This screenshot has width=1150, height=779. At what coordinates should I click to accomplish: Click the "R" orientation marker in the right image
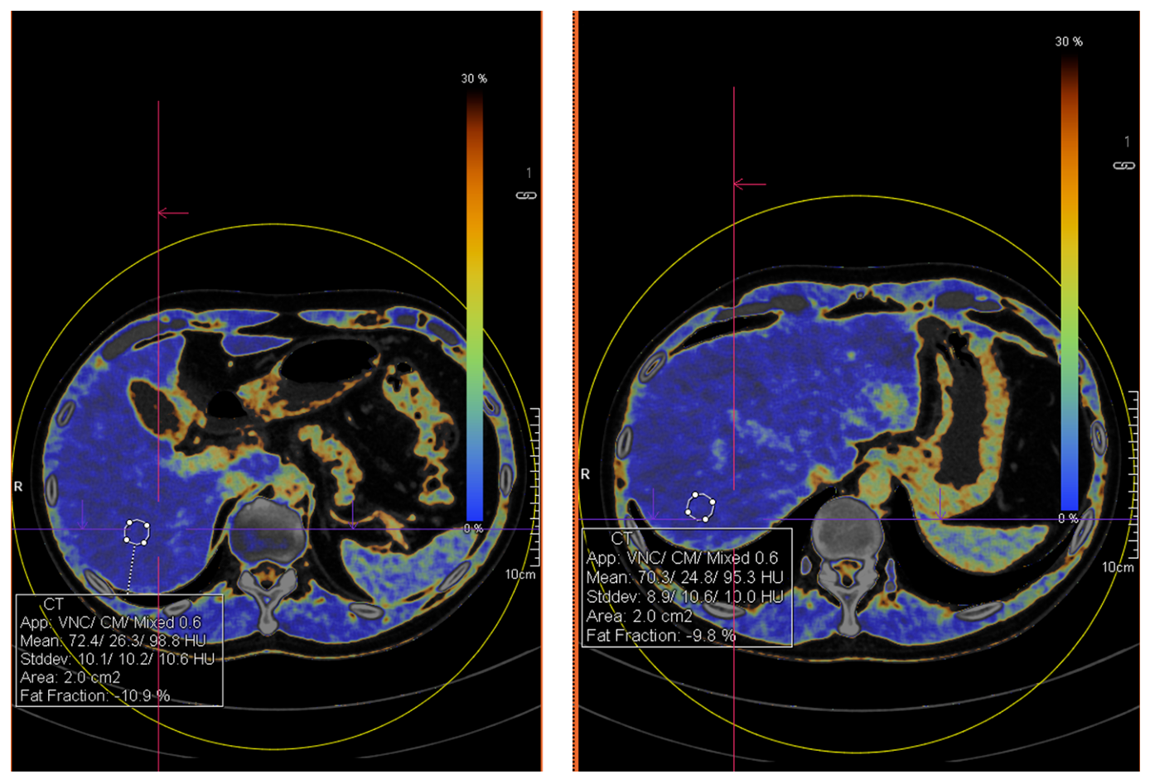tap(585, 474)
